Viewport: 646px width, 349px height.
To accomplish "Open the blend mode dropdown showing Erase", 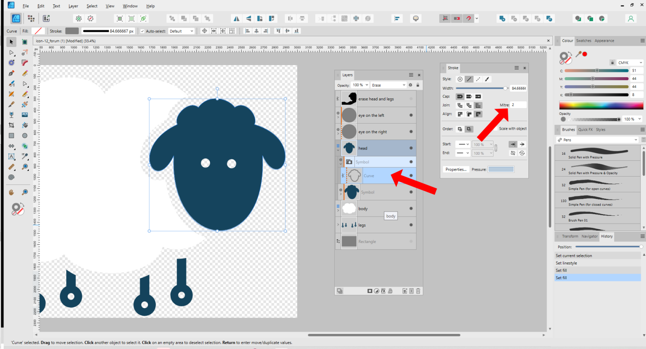I will click(388, 85).
